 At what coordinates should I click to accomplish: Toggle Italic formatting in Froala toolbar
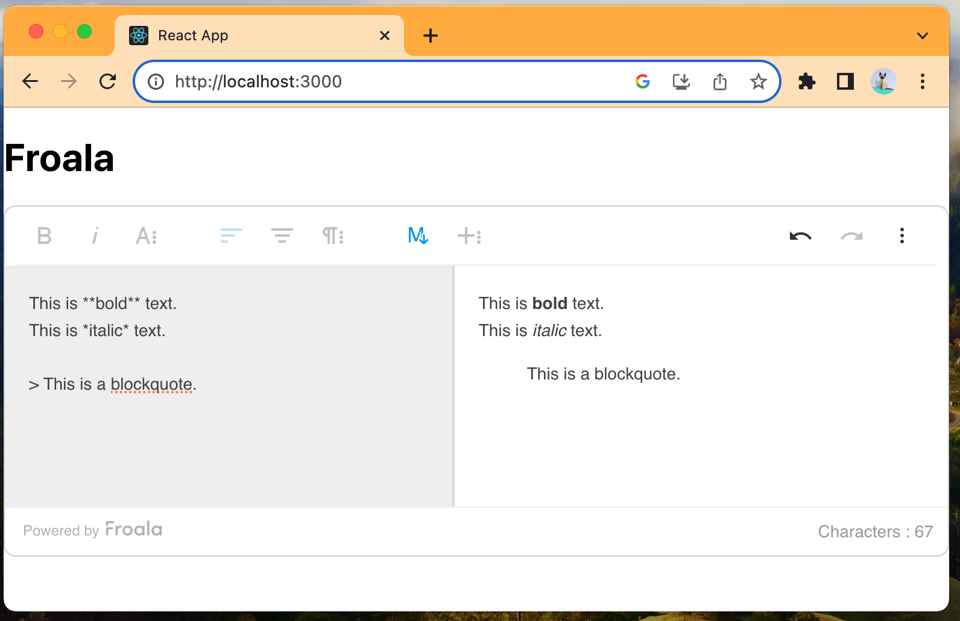click(95, 236)
